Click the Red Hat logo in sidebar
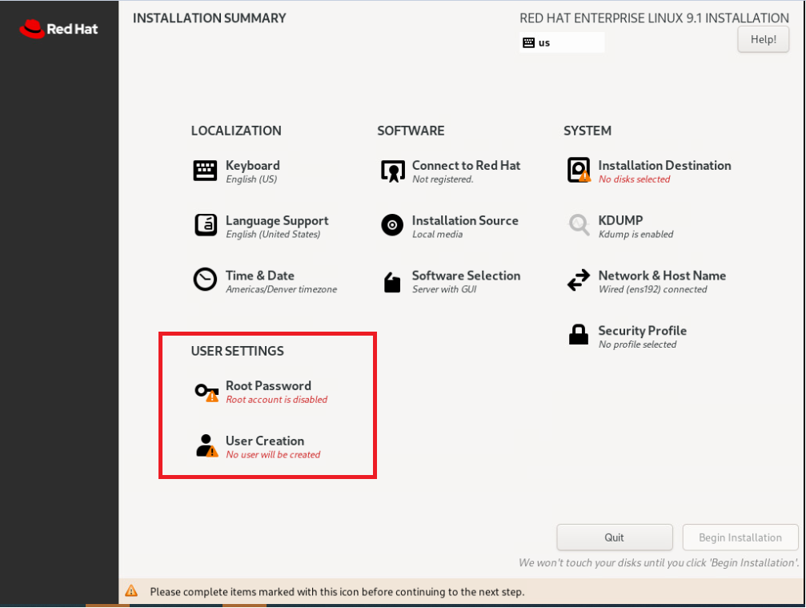 coord(58,29)
